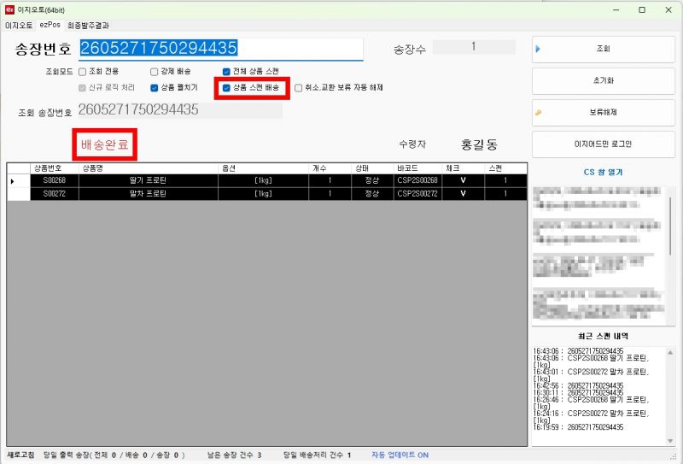Click the 보류해제 button
This screenshot has height=464, width=683.
[x=604, y=113]
